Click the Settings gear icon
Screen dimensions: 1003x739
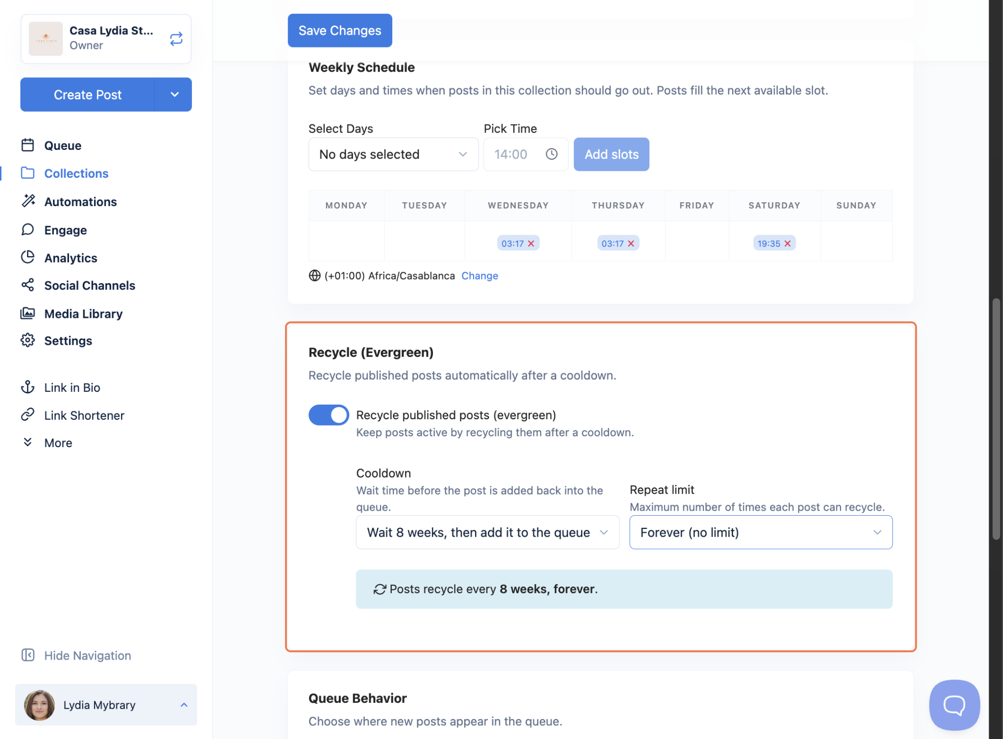(28, 340)
